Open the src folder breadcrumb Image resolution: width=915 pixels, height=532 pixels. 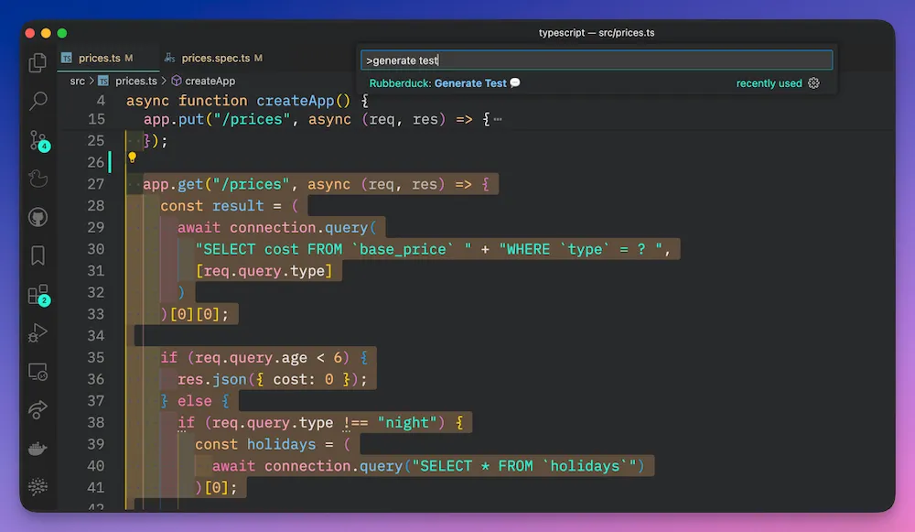pos(78,81)
